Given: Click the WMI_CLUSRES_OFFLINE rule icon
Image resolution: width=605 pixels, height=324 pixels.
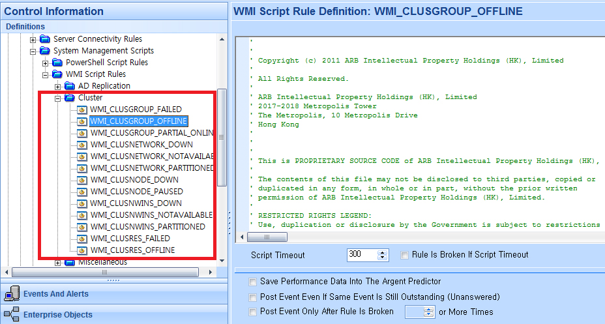Looking at the screenshot, I should (x=82, y=250).
